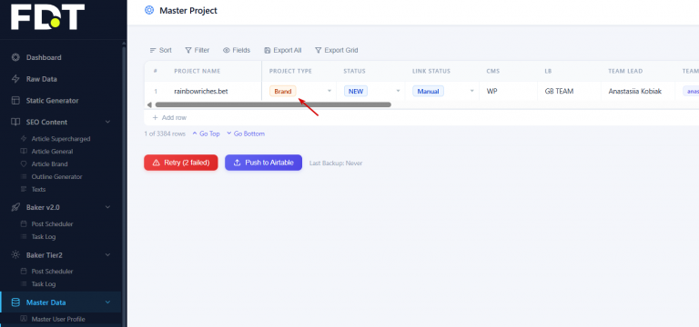Click Add row
The width and height of the screenshot is (699, 327).
(x=169, y=118)
